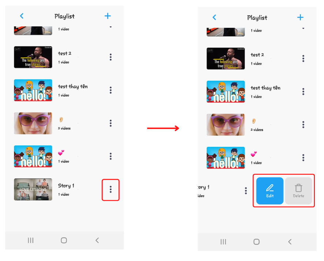Tap Android home button on left screen
324x261 pixels.
click(x=64, y=241)
